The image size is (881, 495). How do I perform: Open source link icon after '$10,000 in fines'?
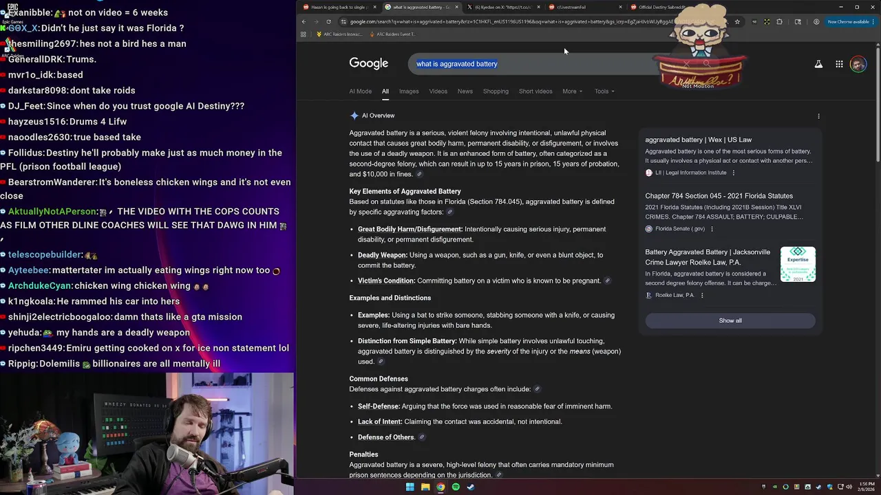(x=419, y=175)
